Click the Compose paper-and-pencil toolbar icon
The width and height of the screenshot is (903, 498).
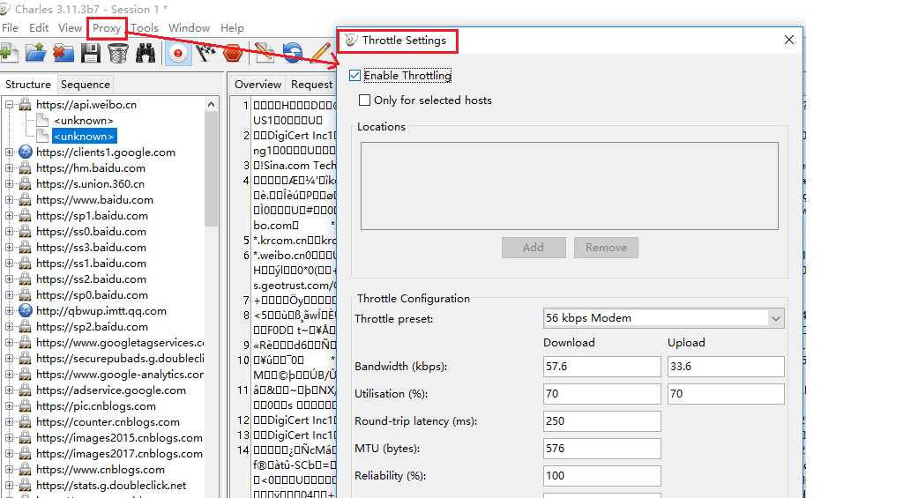pos(265,53)
